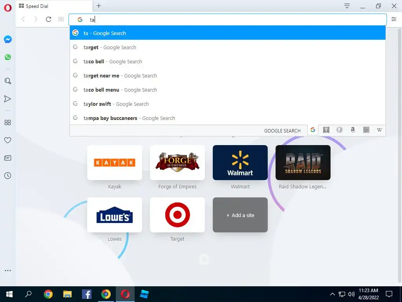402x302 pixels.
Task: Open the sidebar search icon
Action: coord(8,81)
